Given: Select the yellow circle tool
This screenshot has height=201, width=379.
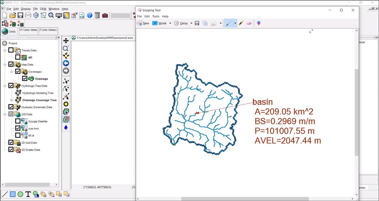Looking at the screenshot, I should 66,104.
